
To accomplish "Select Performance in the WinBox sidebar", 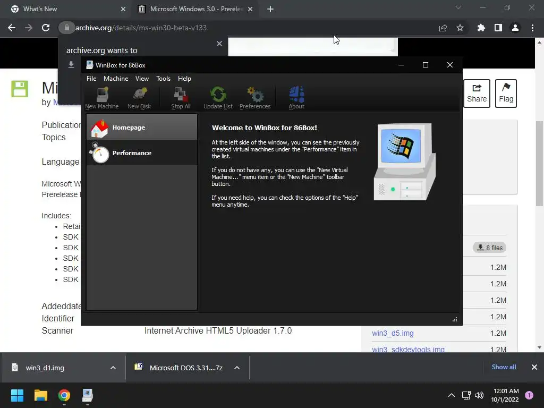I will [142, 152].
